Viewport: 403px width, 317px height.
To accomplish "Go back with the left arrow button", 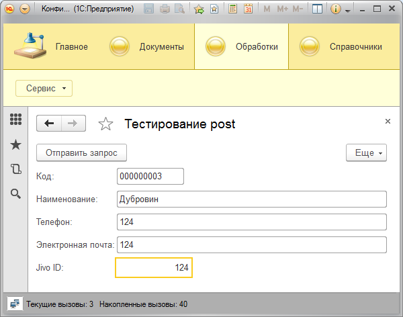I will [49, 124].
